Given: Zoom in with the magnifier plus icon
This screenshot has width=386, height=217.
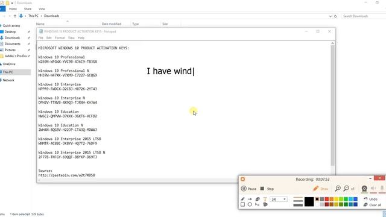Looking at the screenshot, I should tap(338, 189).
